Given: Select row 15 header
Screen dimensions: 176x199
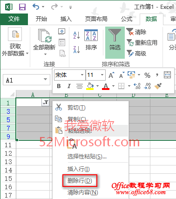Looking at the screenshot, I should 8,178.
